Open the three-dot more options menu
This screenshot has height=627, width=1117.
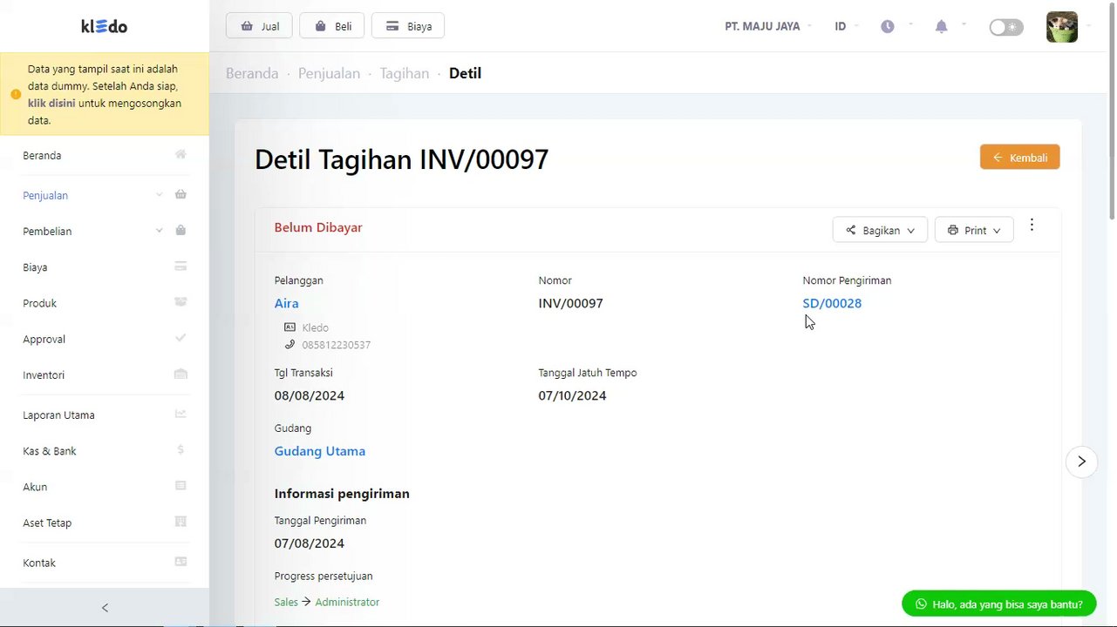[1032, 225]
